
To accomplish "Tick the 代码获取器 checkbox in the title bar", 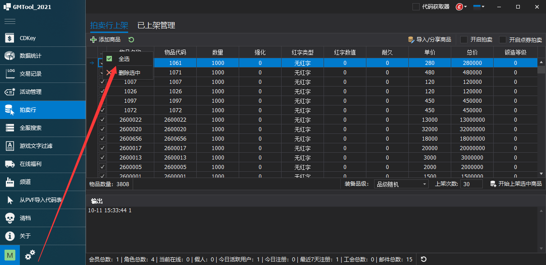I will (x=416, y=7).
